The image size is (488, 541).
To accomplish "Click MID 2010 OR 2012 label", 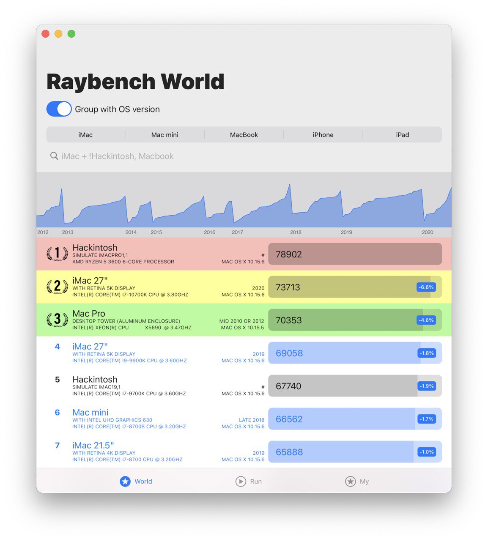I will (x=241, y=321).
